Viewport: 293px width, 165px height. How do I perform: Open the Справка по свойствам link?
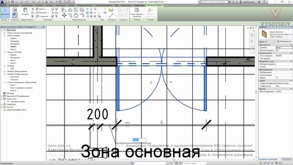(268, 159)
